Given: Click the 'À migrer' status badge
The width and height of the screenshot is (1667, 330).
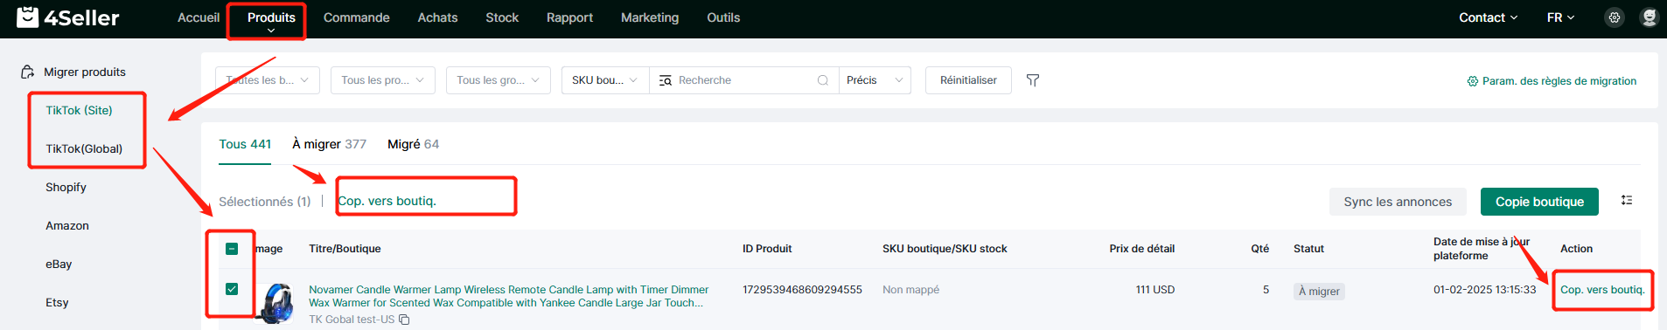Looking at the screenshot, I should click(1319, 292).
